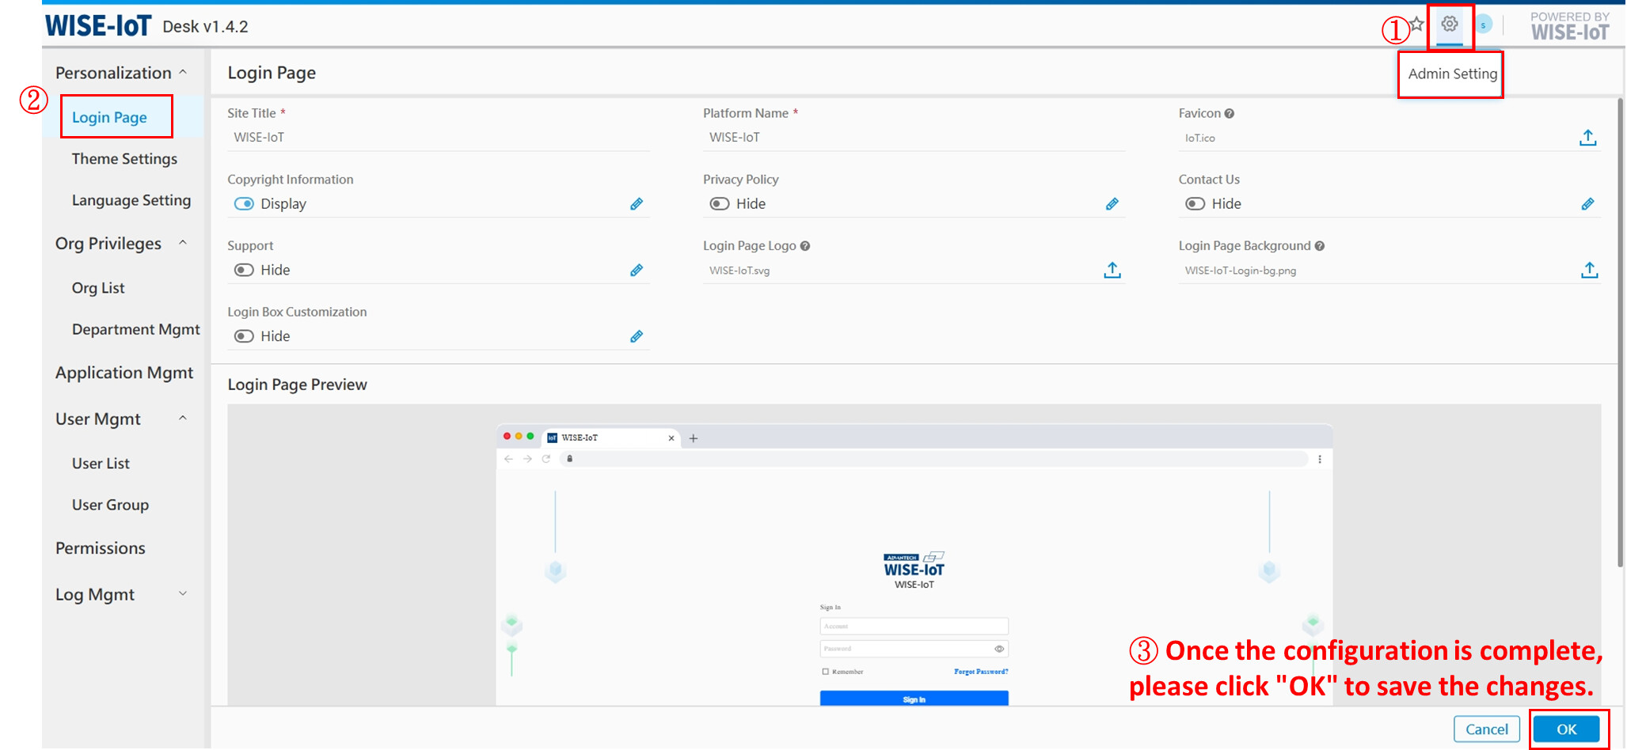Edit Copyright Information with pencil icon
Screen dimensions: 1627x750
coord(637,204)
